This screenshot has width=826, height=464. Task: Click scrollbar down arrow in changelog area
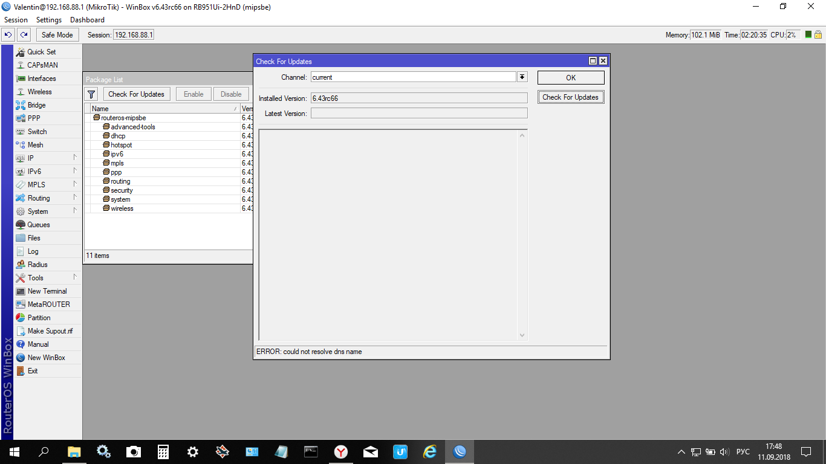pos(522,335)
